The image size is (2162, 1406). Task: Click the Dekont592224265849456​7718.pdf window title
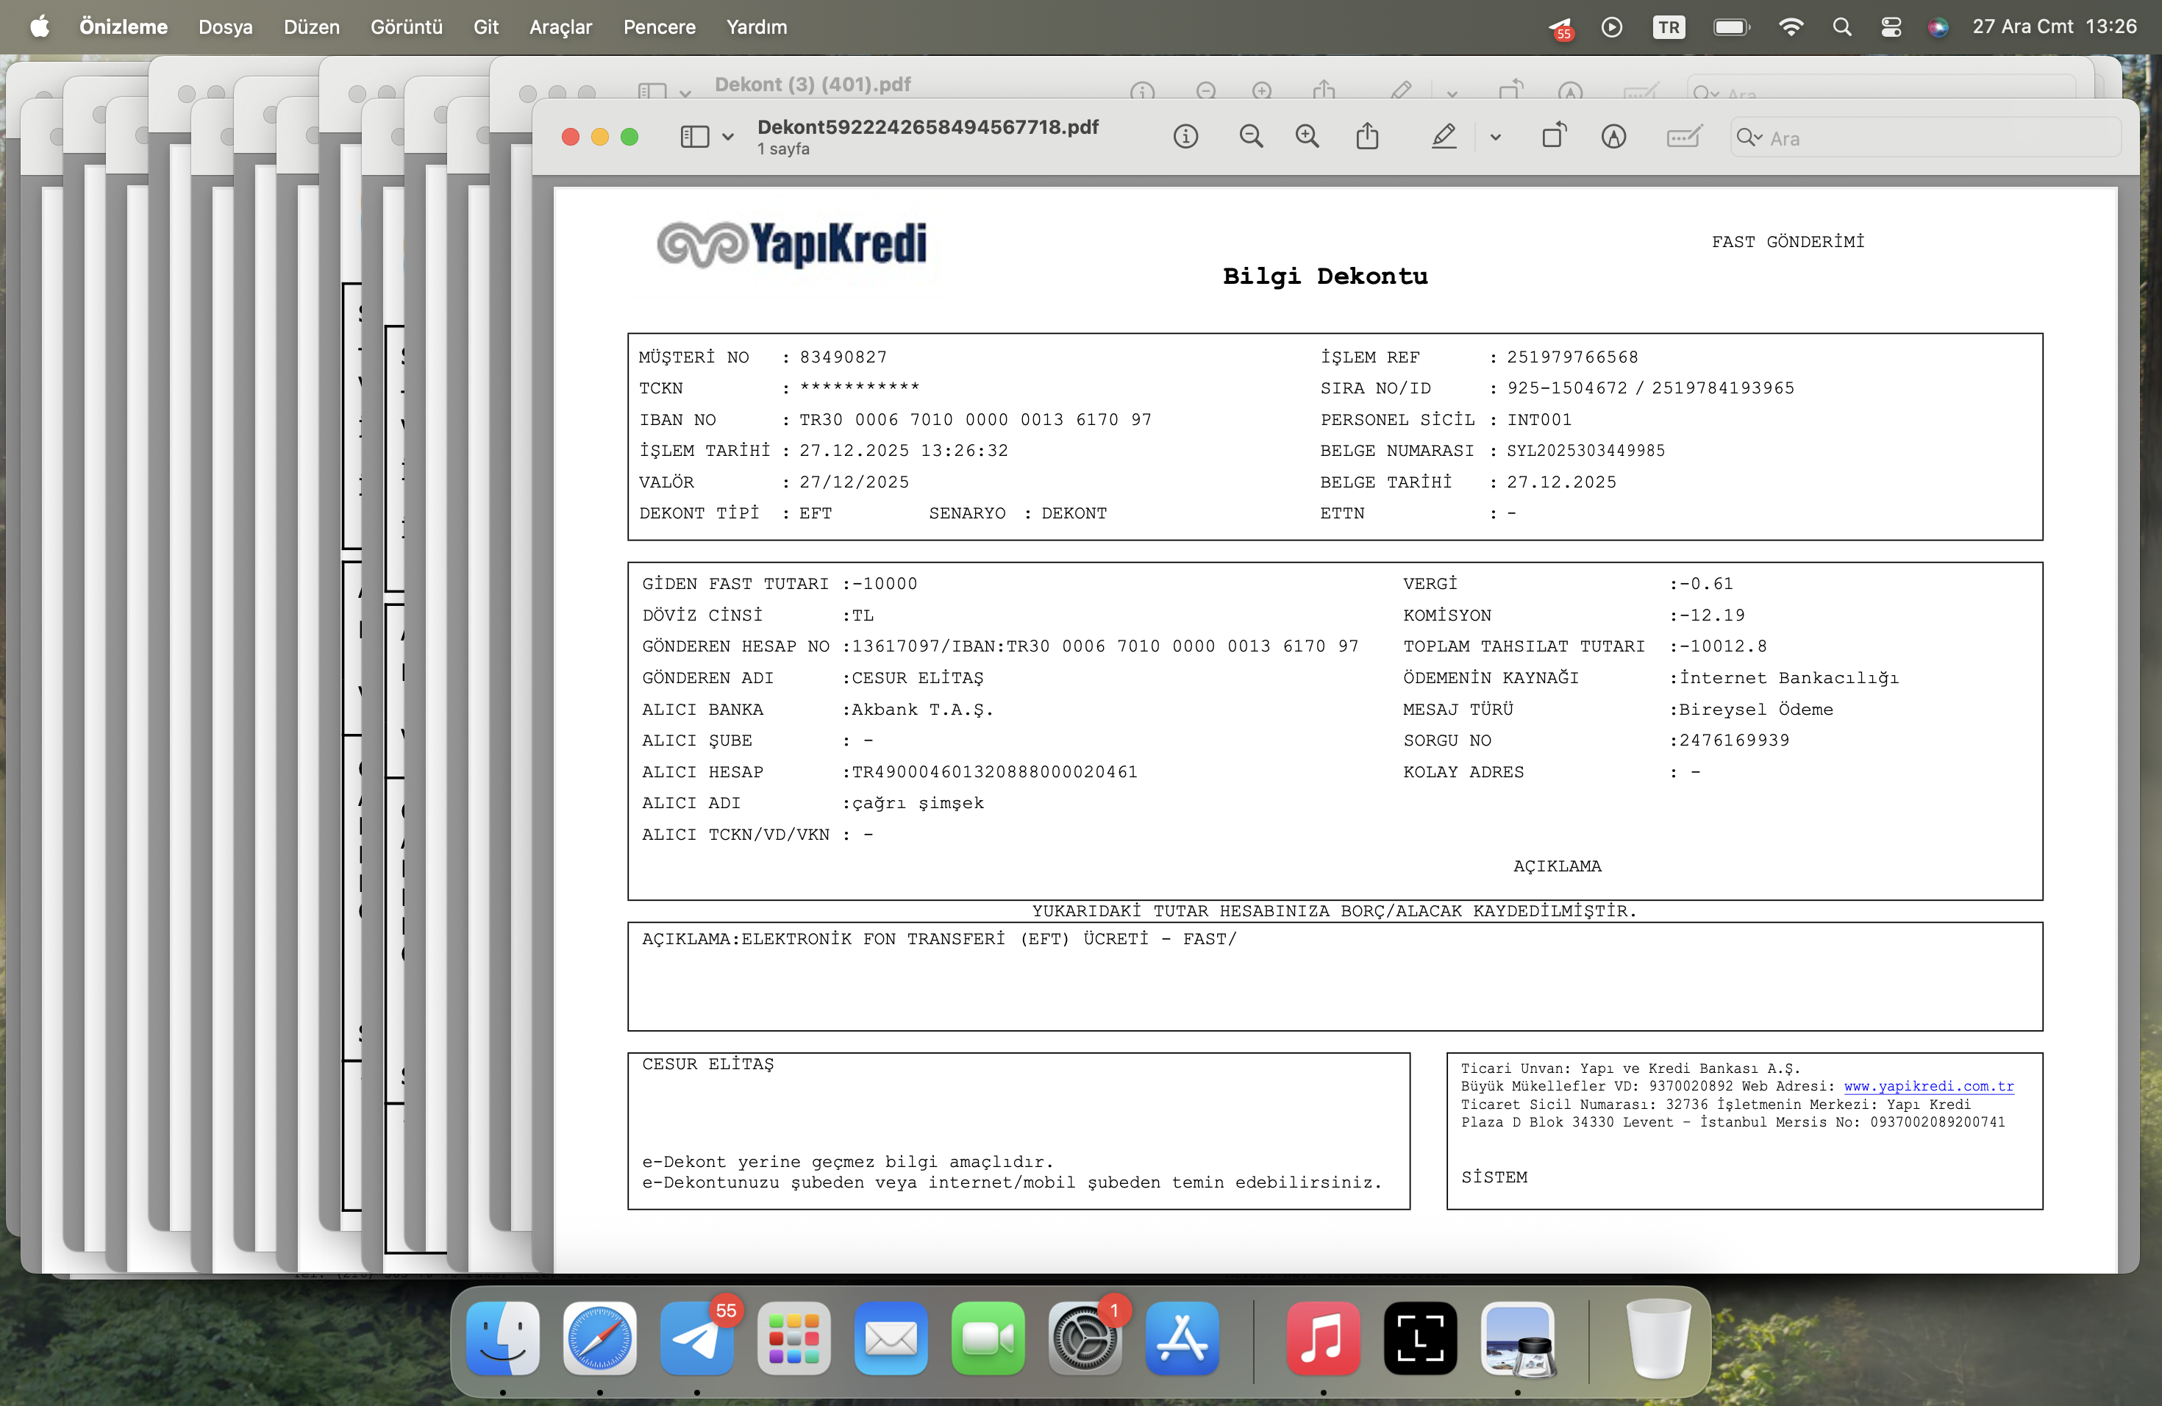927,127
